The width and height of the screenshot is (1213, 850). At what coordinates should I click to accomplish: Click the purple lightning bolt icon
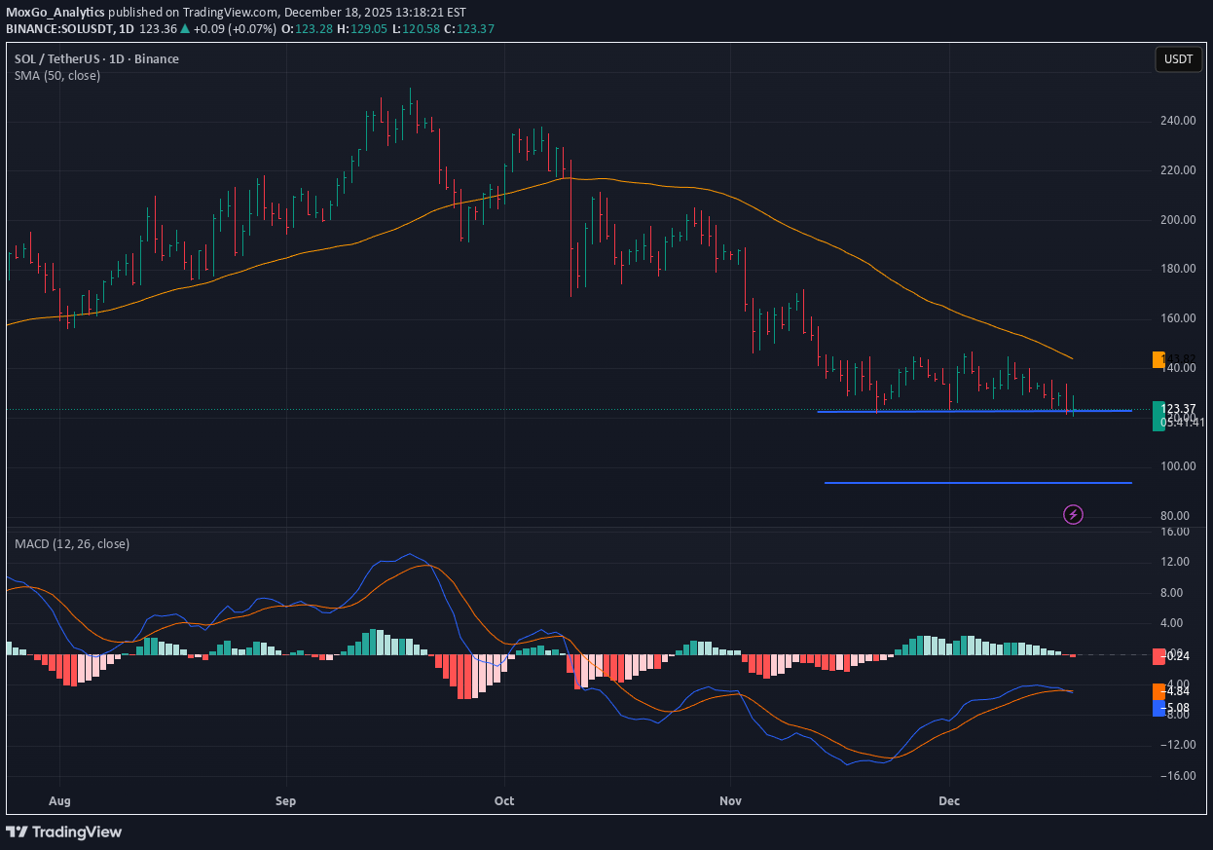pyautogui.click(x=1073, y=514)
